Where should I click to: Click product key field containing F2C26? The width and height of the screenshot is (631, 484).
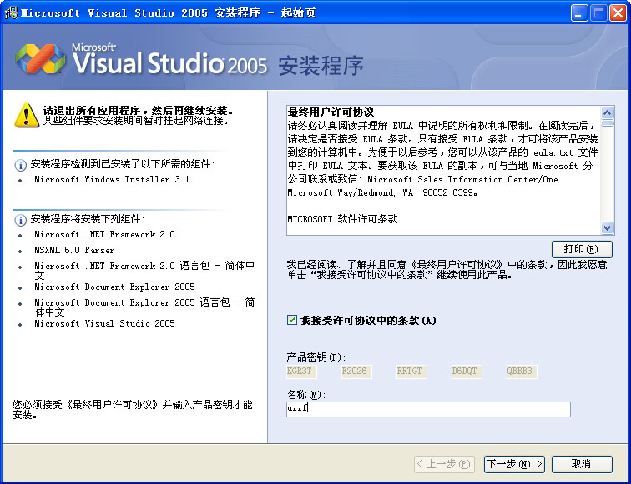click(356, 372)
